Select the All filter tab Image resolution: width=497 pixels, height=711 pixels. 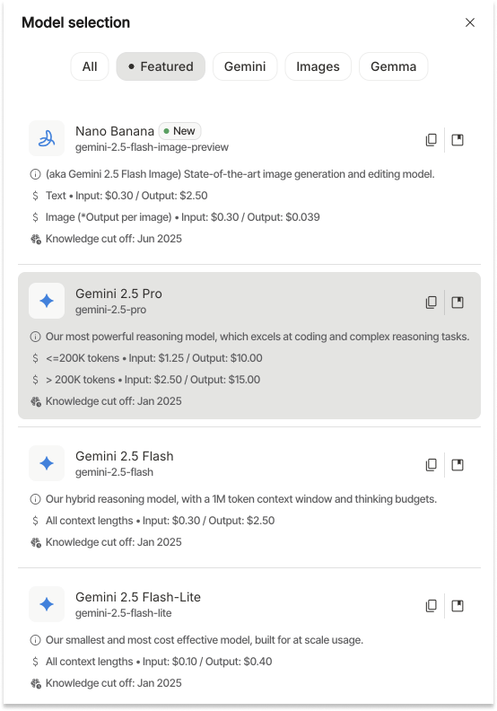(90, 66)
